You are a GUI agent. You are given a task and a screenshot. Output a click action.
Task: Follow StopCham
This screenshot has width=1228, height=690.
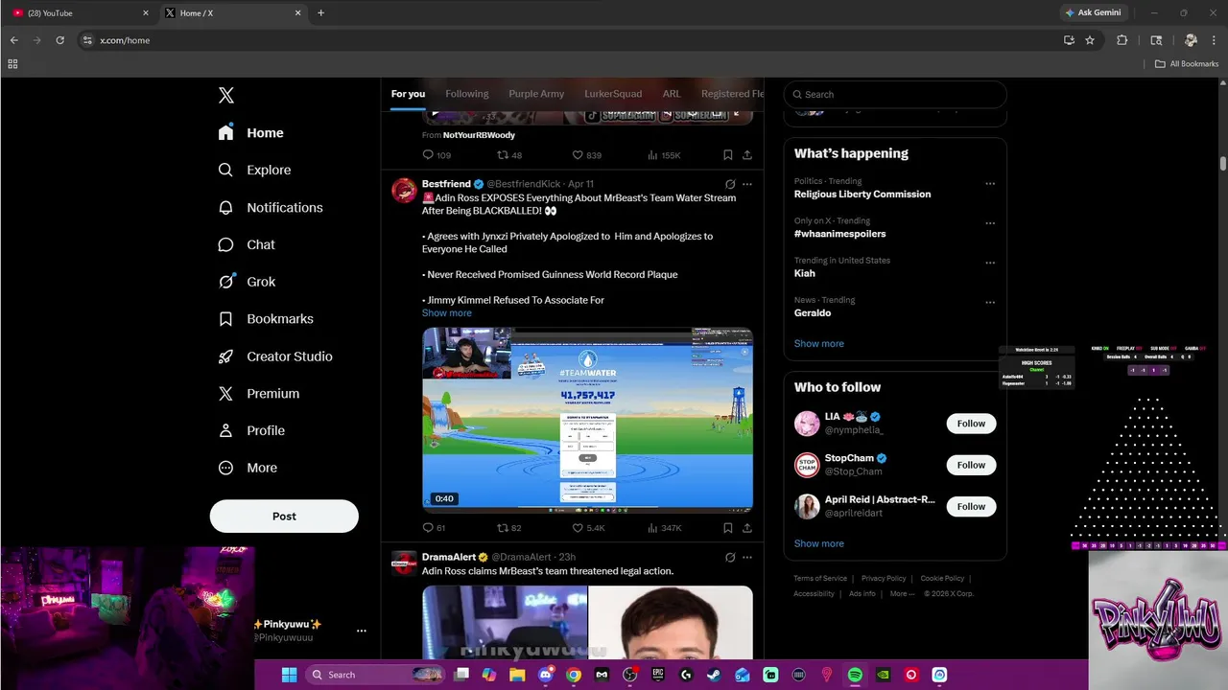971,465
